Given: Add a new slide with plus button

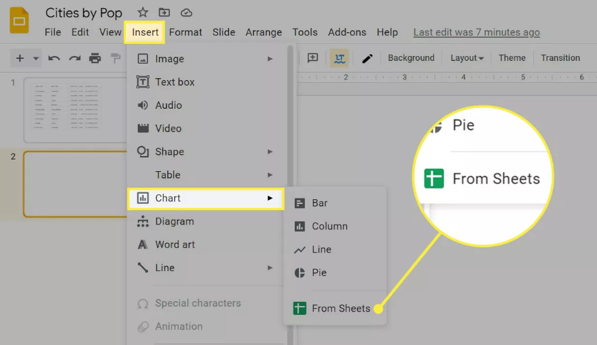Looking at the screenshot, I should (x=20, y=58).
